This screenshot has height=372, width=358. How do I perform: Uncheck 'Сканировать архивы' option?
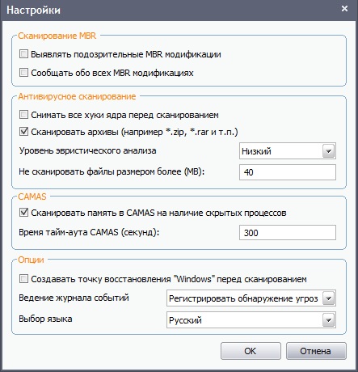tap(23, 132)
